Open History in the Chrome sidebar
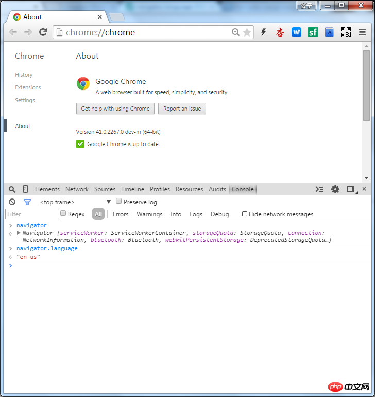Screen dimensions: 375x397 pyautogui.click(x=24, y=75)
